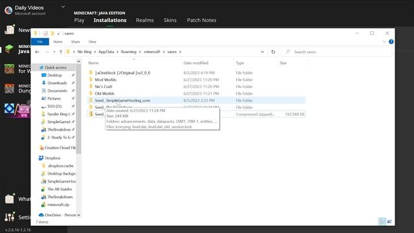Click the new folder icon in title bar
The width and height of the screenshot is (414, 233).
pyautogui.click(x=52, y=33)
